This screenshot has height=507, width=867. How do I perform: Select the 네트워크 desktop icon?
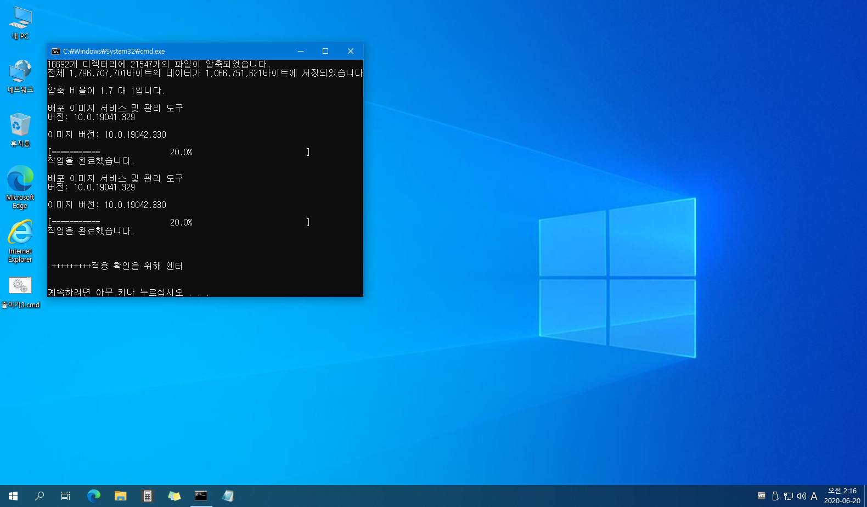click(20, 76)
